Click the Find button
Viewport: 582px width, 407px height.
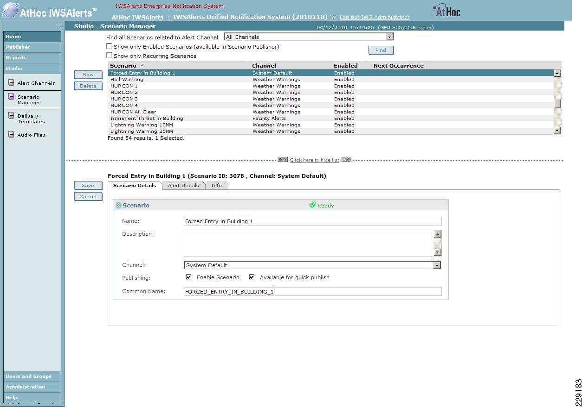(x=381, y=50)
